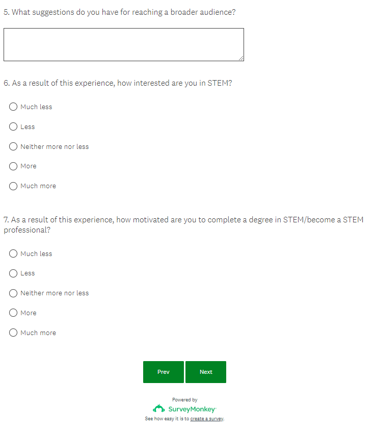Image resolution: width=376 pixels, height=432 pixels.
Task: Pick 'Less' for question 7 degree motivation
Action: pos(13,273)
